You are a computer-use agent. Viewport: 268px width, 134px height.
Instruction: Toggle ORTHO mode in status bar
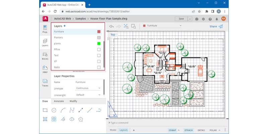(x=201, y=130)
